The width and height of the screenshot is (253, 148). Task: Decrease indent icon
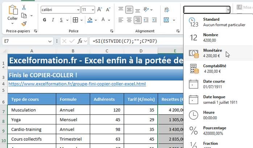pos(146,20)
